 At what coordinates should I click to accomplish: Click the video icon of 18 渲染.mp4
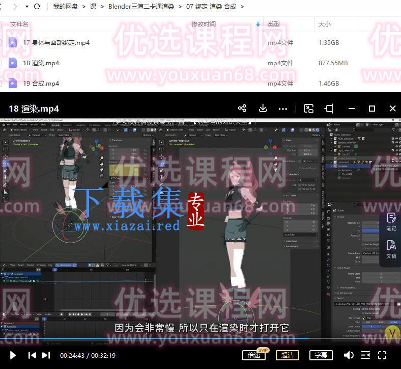(13, 63)
